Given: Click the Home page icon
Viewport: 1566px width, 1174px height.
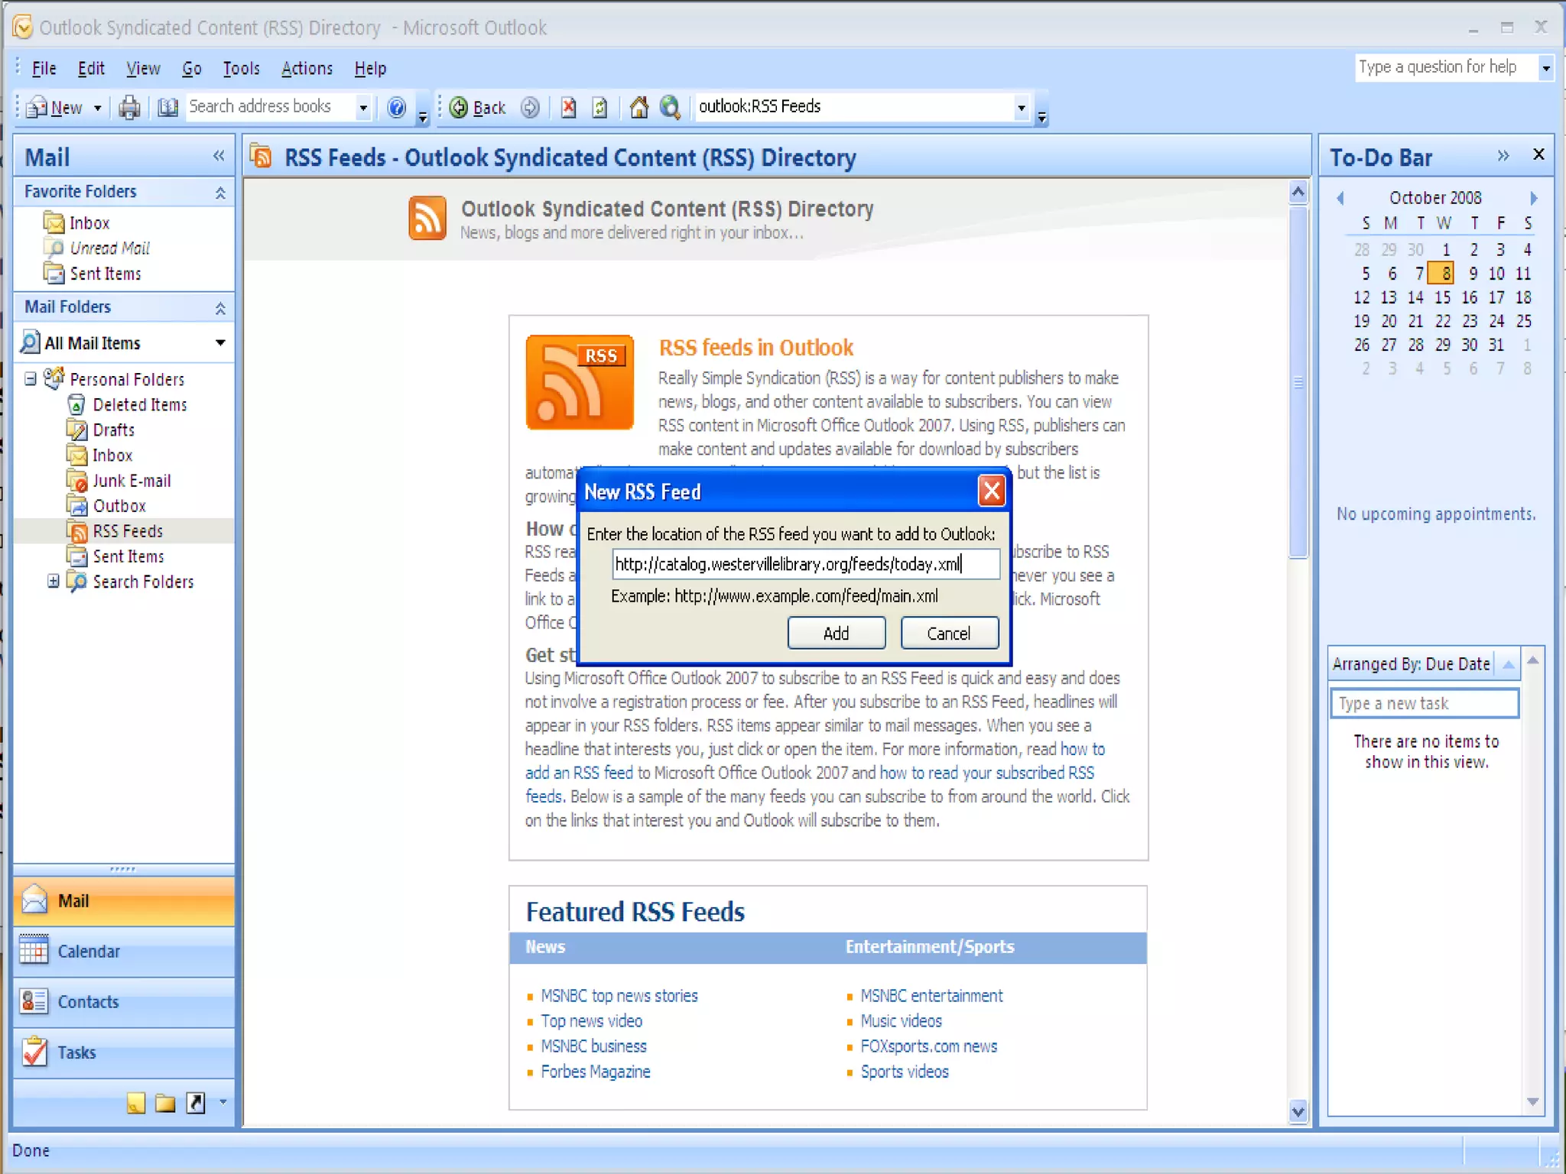Looking at the screenshot, I should pos(638,108).
